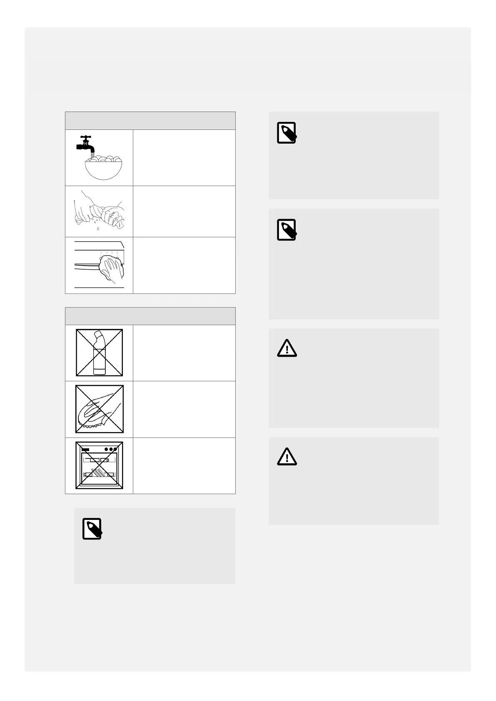Click the empty cell beside the crossed-out bottle
Viewport: 496px width, 701px height.
(184, 353)
